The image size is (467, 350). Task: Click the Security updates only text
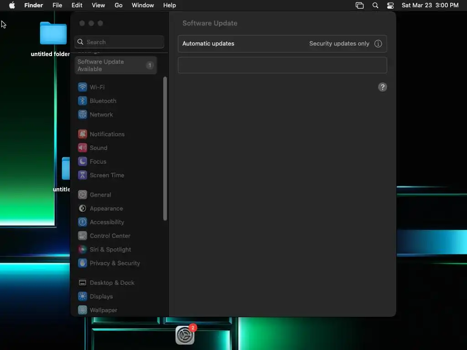(339, 43)
